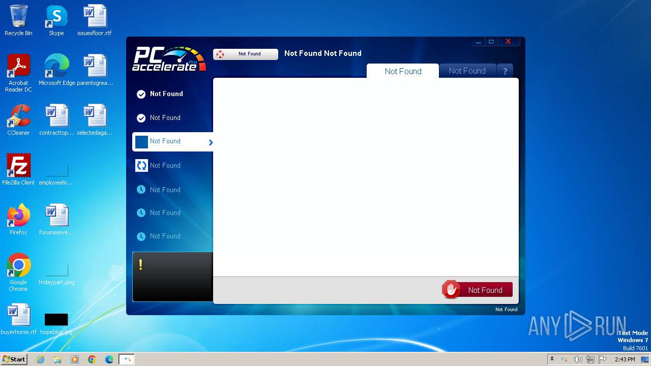
Task: Select the contracttop... document on desktop
Action: pyautogui.click(x=56, y=120)
